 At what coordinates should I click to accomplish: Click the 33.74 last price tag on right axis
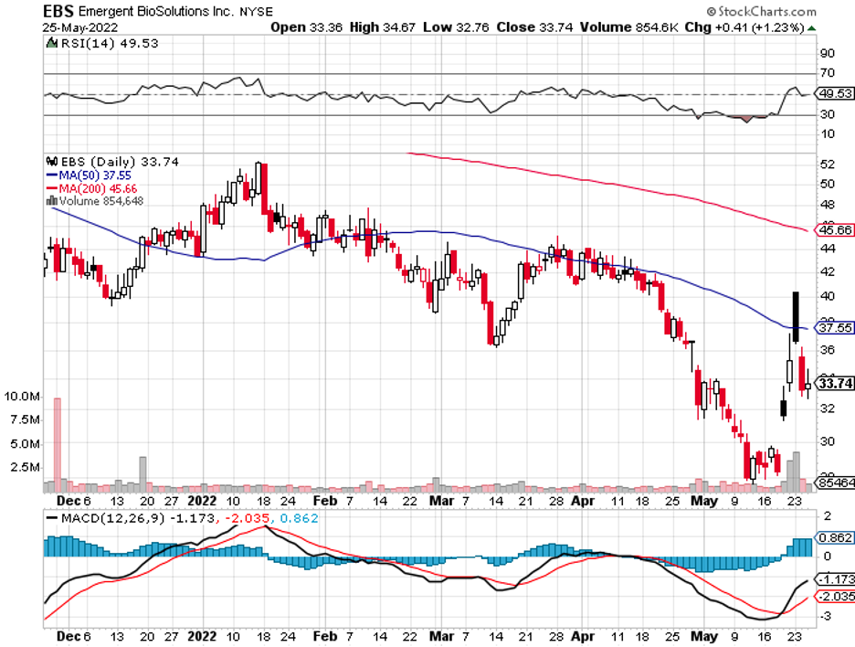tap(834, 384)
